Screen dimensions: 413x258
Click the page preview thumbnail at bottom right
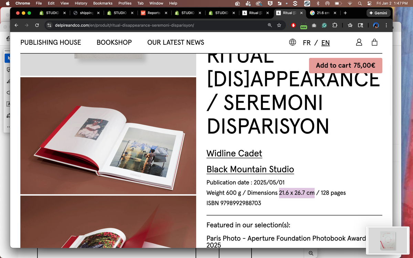(x=388, y=240)
